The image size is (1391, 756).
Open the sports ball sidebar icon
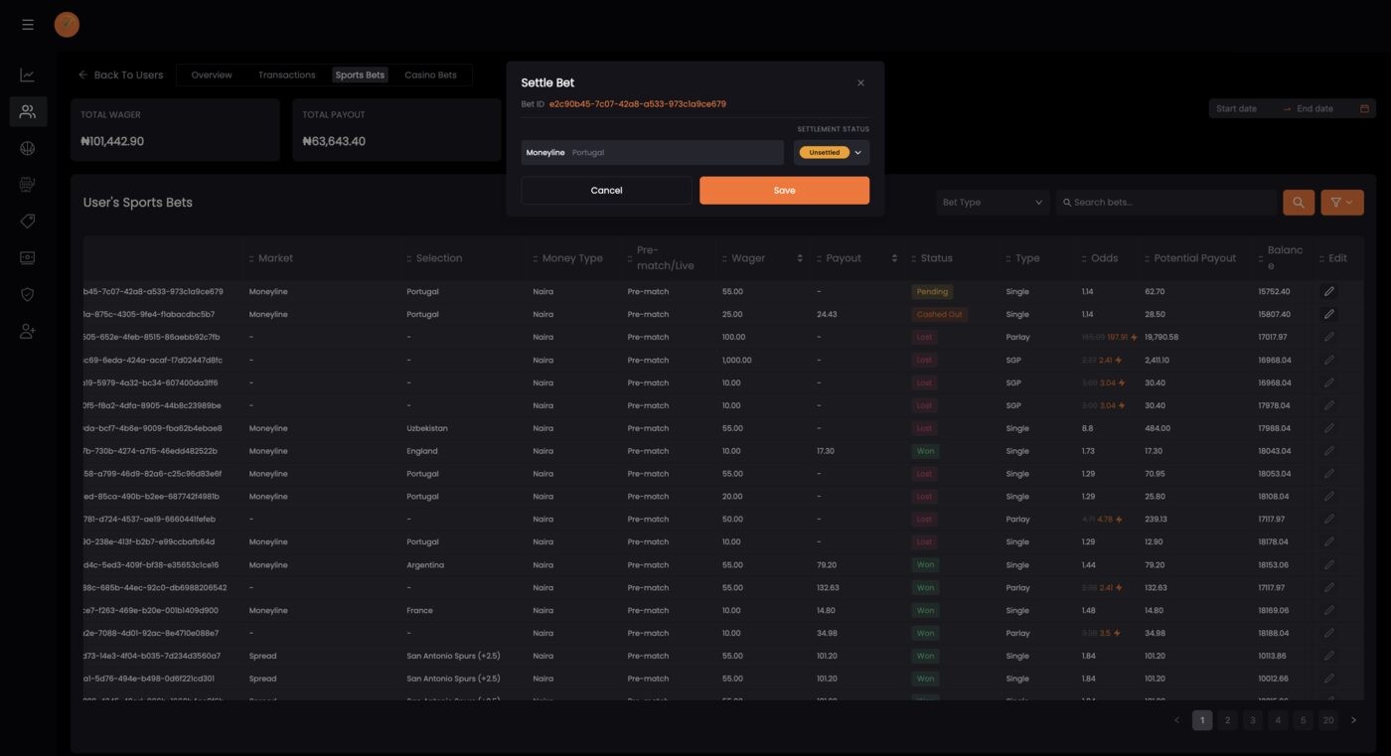pyautogui.click(x=28, y=148)
